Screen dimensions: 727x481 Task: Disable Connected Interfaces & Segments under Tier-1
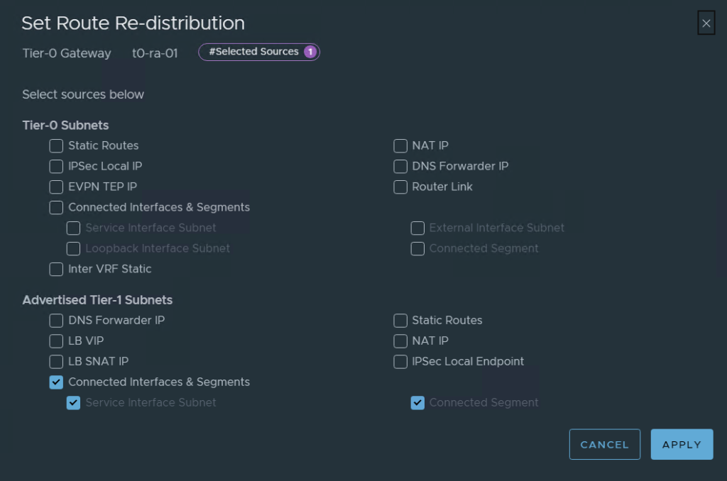click(x=56, y=382)
